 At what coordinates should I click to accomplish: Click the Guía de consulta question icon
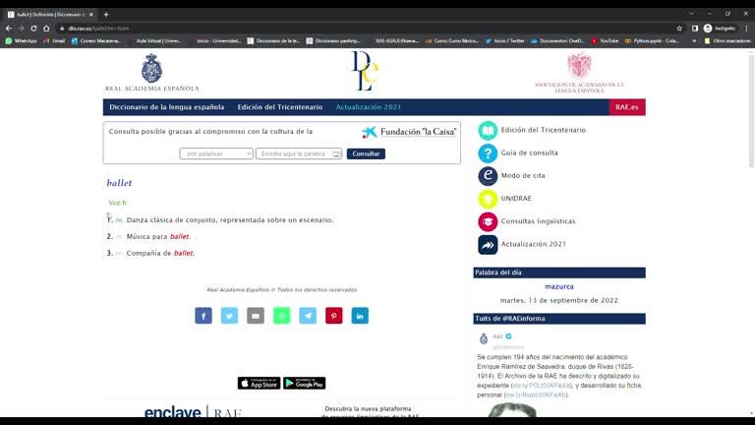(x=488, y=153)
